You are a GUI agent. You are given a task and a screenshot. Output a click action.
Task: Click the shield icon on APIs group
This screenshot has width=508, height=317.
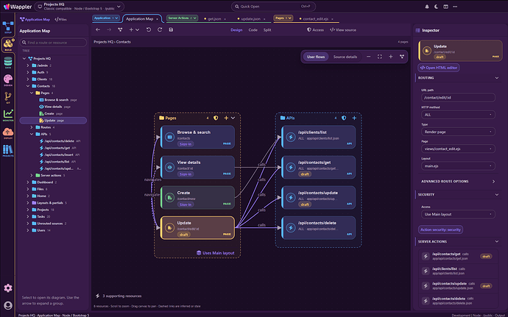click(x=344, y=118)
